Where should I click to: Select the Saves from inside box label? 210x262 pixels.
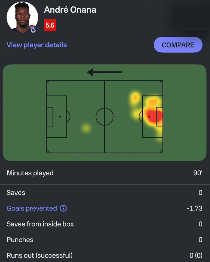point(40,224)
